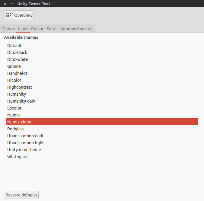Choose the Ubuntu-mono-dark theme
Screen dimensions: 204x201
[x=102, y=136]
